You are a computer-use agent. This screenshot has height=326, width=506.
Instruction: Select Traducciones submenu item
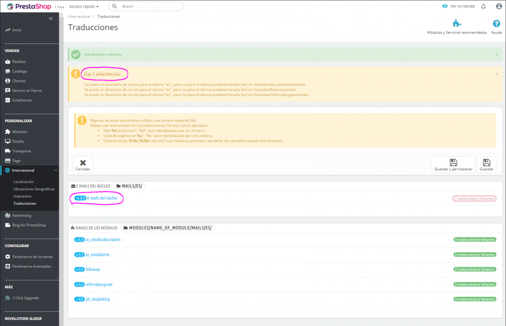[x=24, y=204]
